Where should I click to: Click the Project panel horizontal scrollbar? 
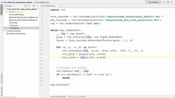10,97
